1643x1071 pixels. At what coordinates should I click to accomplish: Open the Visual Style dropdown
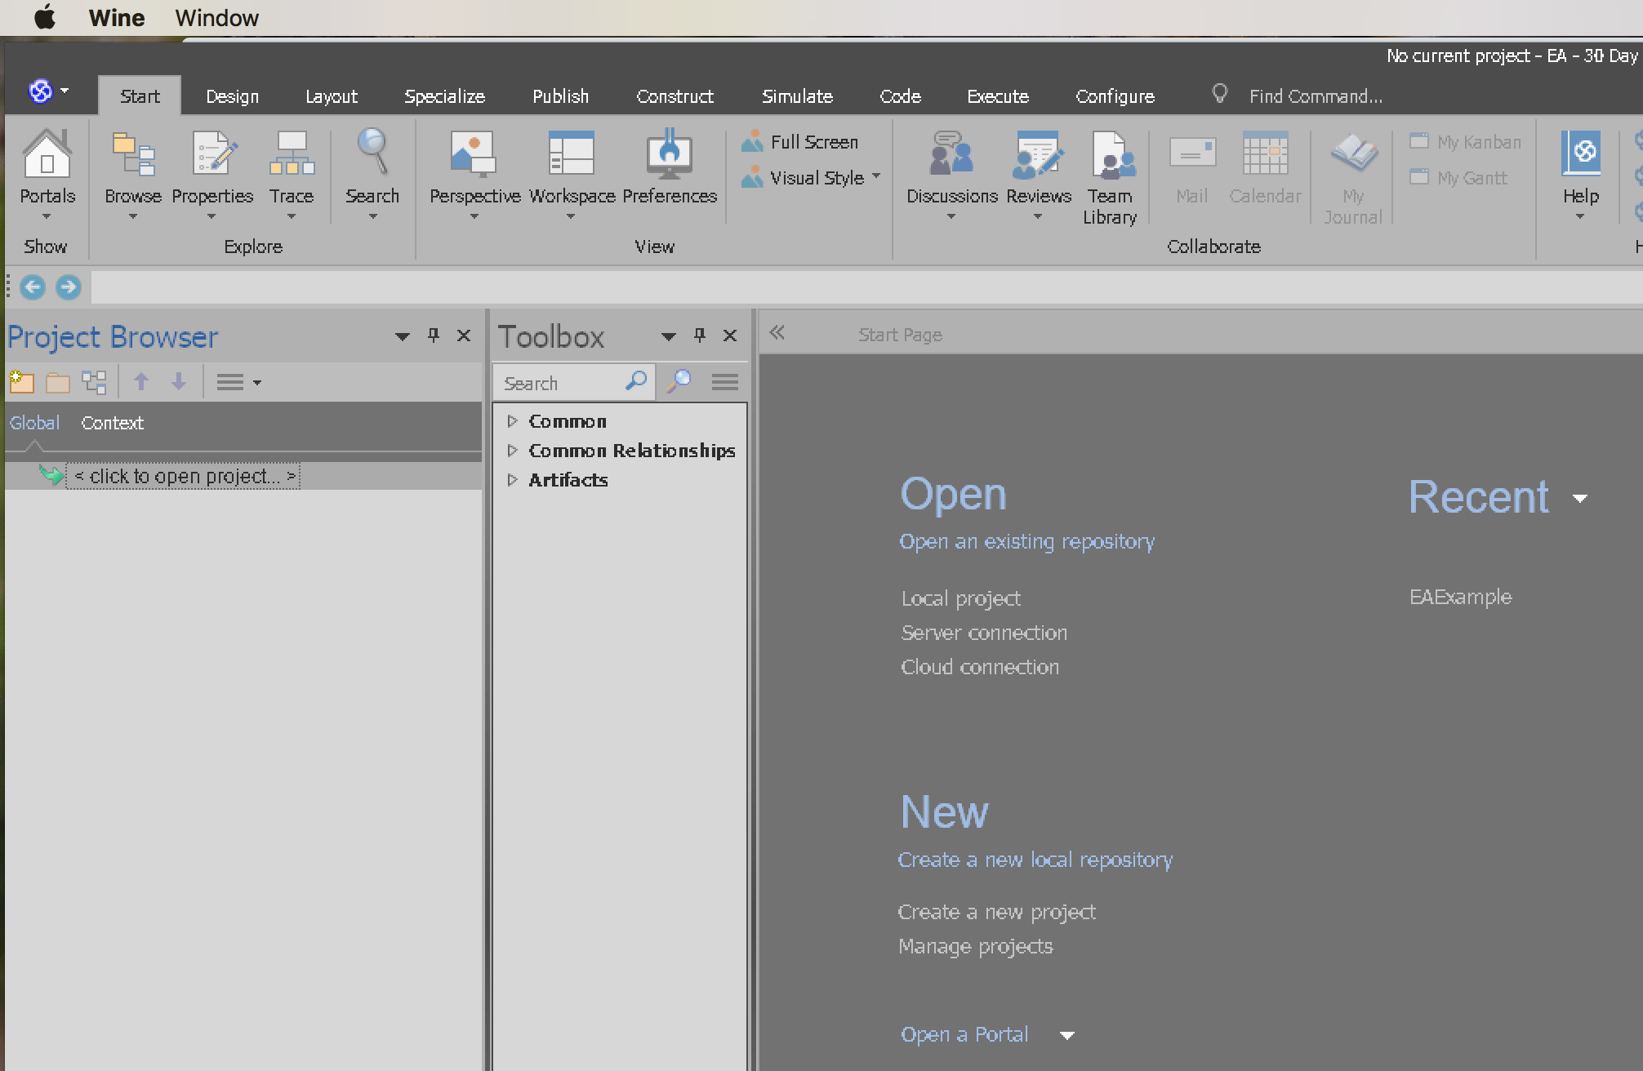(x=812, y=178)
